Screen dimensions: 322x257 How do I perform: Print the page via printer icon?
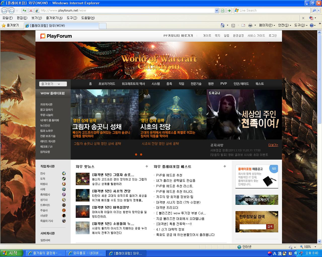(x=250, y=25)
